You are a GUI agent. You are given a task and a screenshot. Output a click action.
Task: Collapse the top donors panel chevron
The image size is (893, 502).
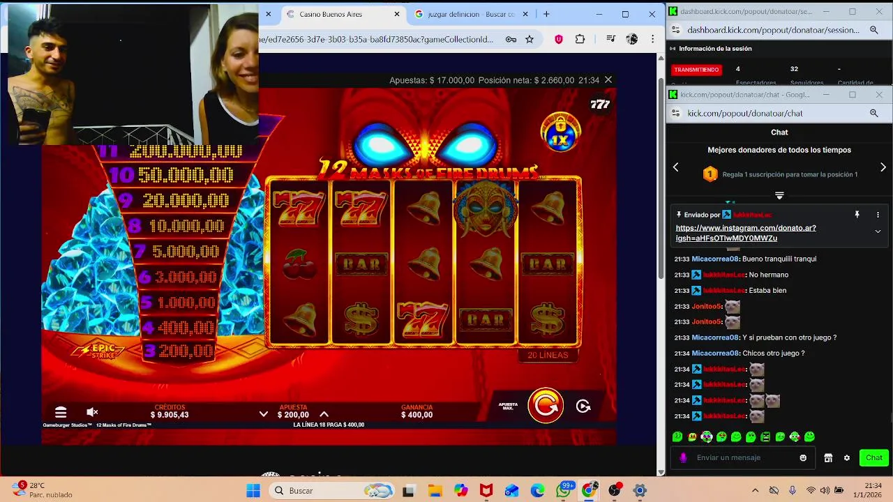tap(779, 195)
